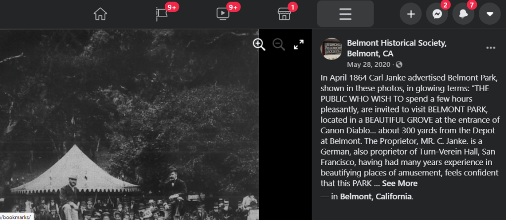This screenshot has width=506, height=220.
Task: Toggle fullscreen photo view
Action: [x=298, y=45]
